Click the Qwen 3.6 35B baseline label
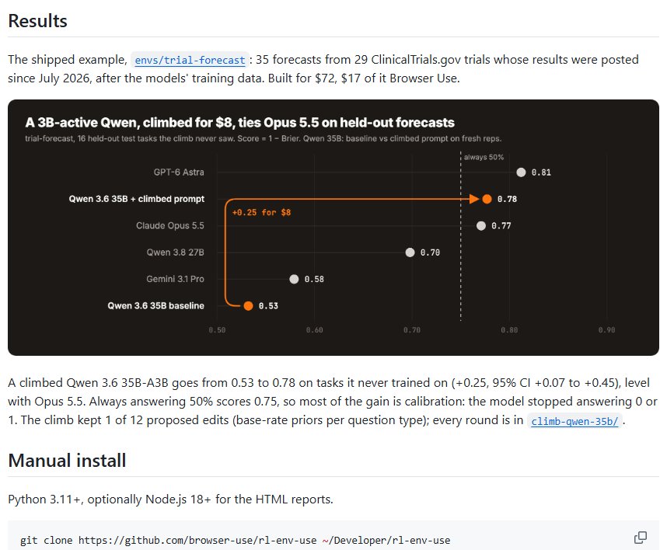667x550 pixels. click(155, 305)
